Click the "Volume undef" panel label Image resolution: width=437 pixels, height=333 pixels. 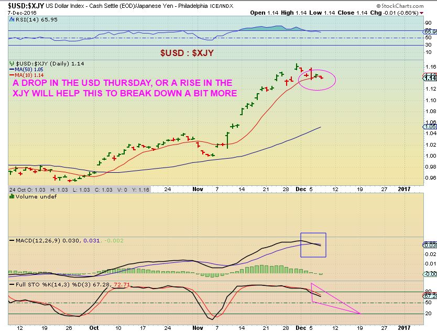pyautogui.click(x=36, y=196)
